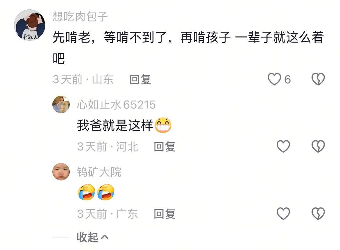Image resolution: width=340 pixels, height=250 pixels.
Task: Open username 心如止水65215
Action: tap(117, 105)
